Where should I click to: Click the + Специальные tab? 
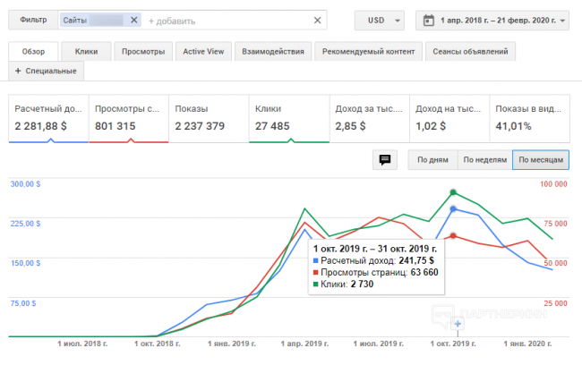46,70
